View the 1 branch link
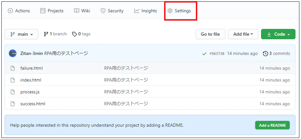The height and width of the screenshot is (139, 301). tap(55, 34)
